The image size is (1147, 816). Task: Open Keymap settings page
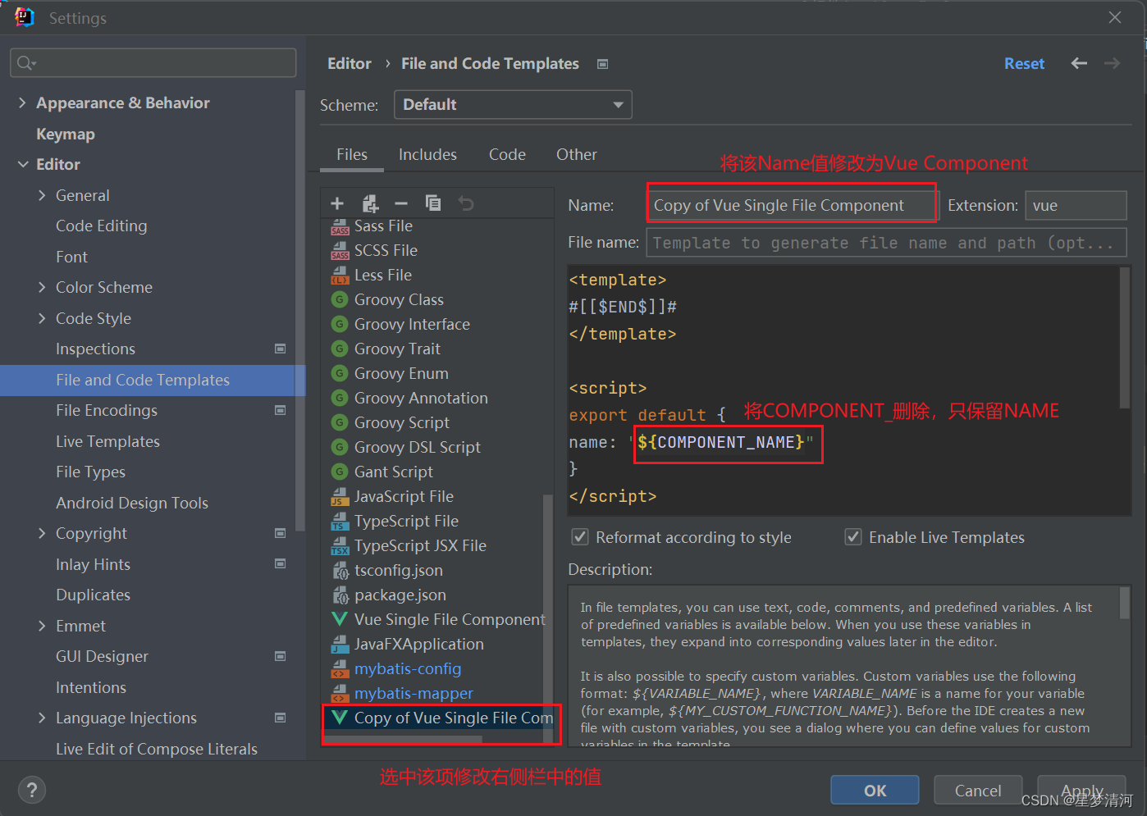(x=66, y=134)
